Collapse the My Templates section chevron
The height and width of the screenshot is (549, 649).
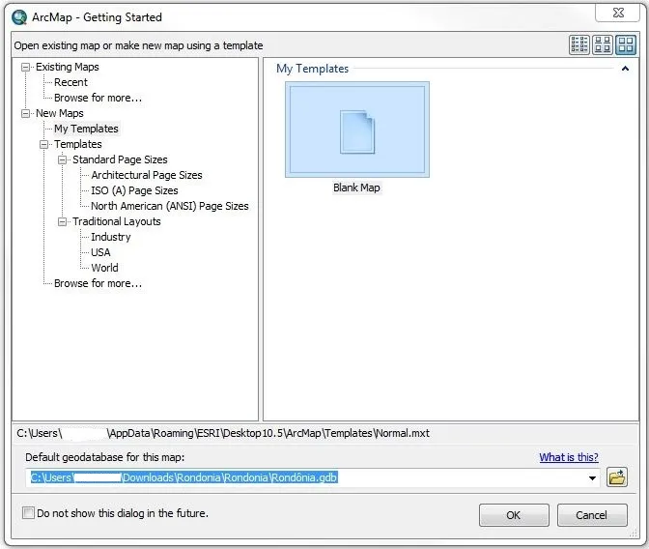click(x=625, y=69)
